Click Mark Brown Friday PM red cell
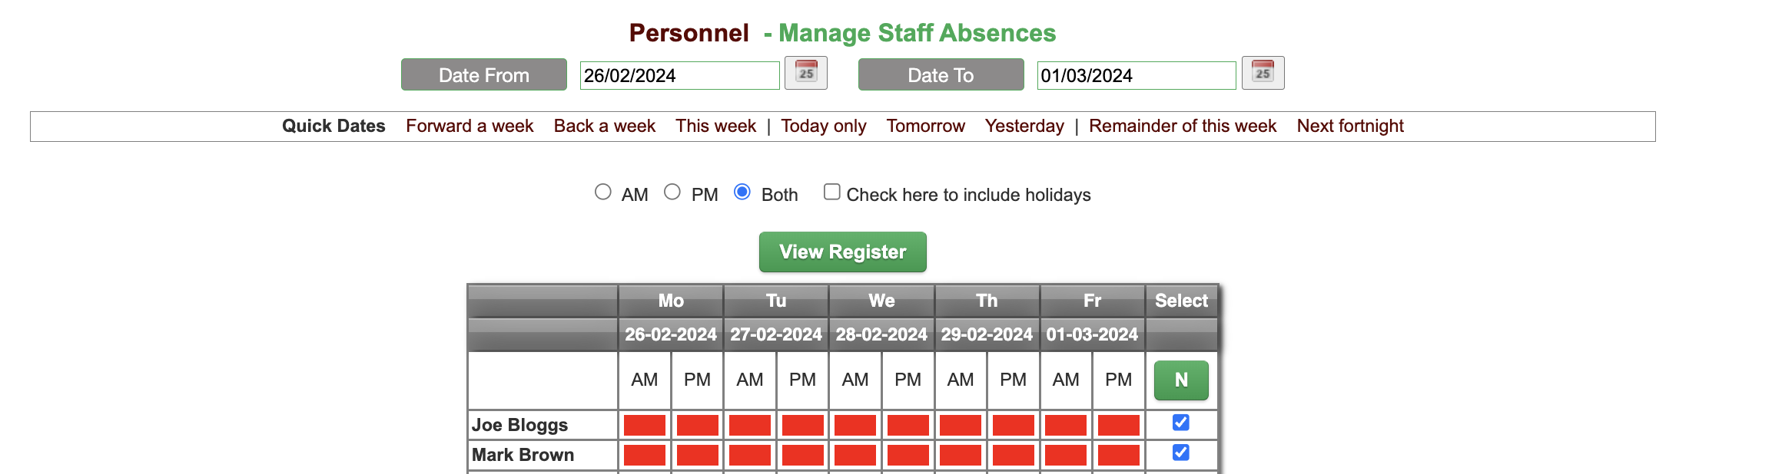Image resolution: width=1792 pixels, height=474 pixels. pyautogui.click(x=1118, y=454)
